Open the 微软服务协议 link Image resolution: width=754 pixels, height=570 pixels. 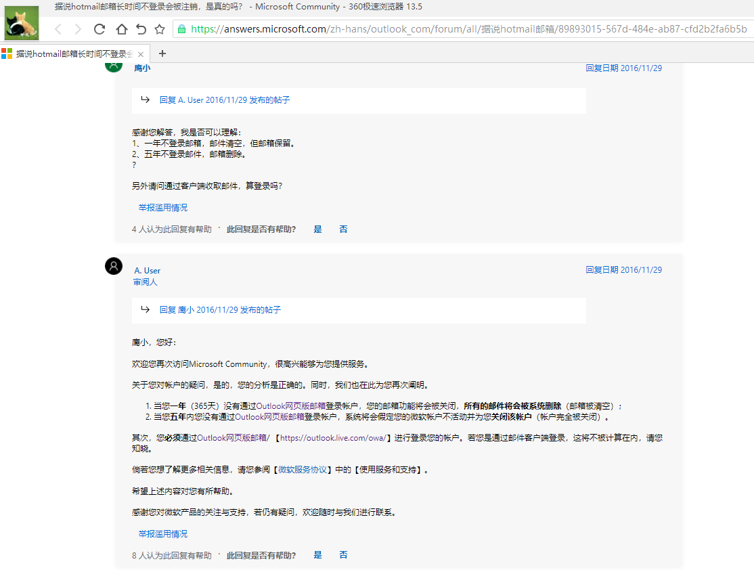[x=303, y=470]
